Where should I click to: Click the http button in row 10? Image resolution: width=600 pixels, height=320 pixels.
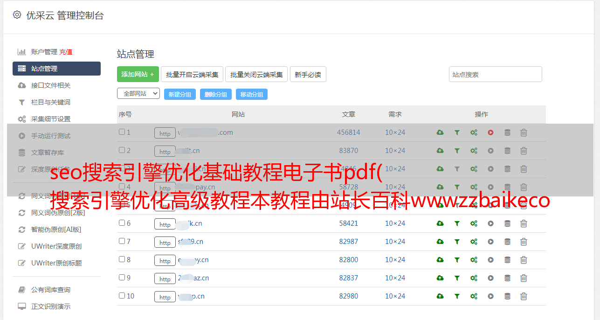165,297
